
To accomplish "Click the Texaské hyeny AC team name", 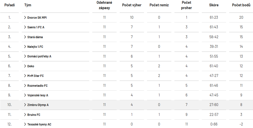I will 39,124.
